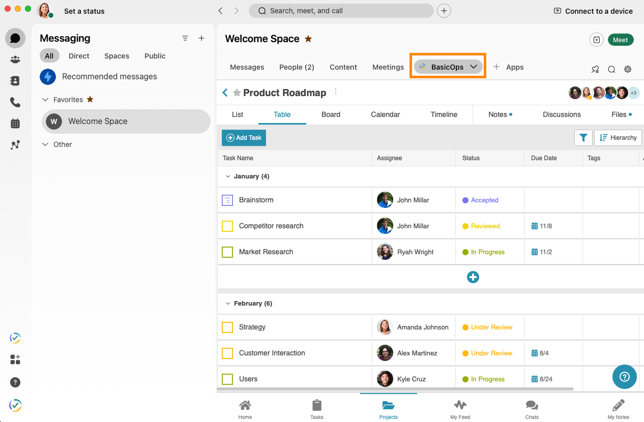Toggle the favorite star next to Welcome Space title
This screenshot has height=422, width=644.
point(308,39)
